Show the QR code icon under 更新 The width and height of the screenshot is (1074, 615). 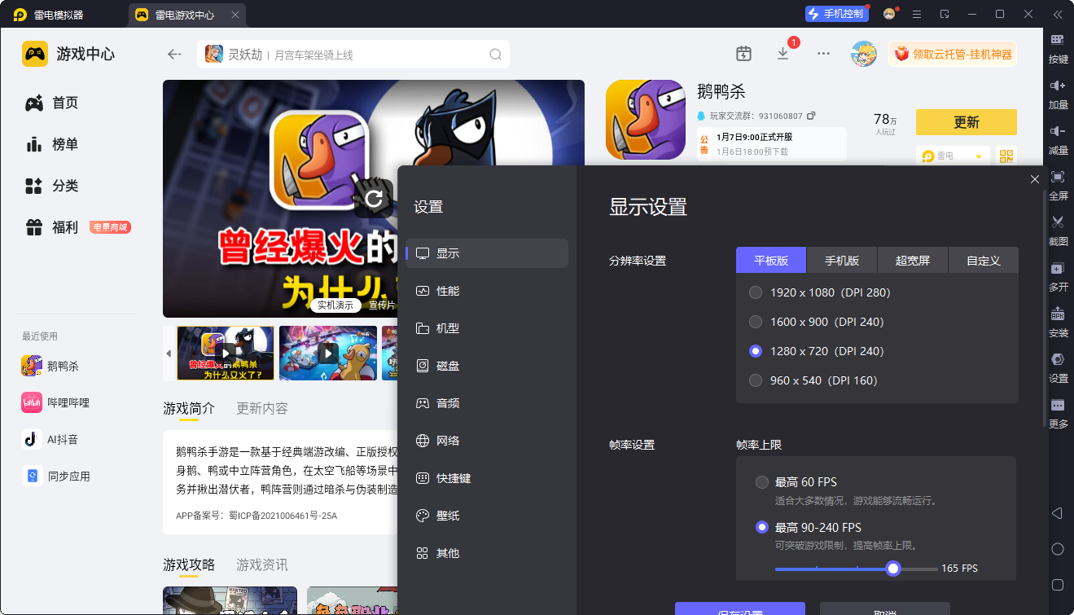(x=1007, y=156)
